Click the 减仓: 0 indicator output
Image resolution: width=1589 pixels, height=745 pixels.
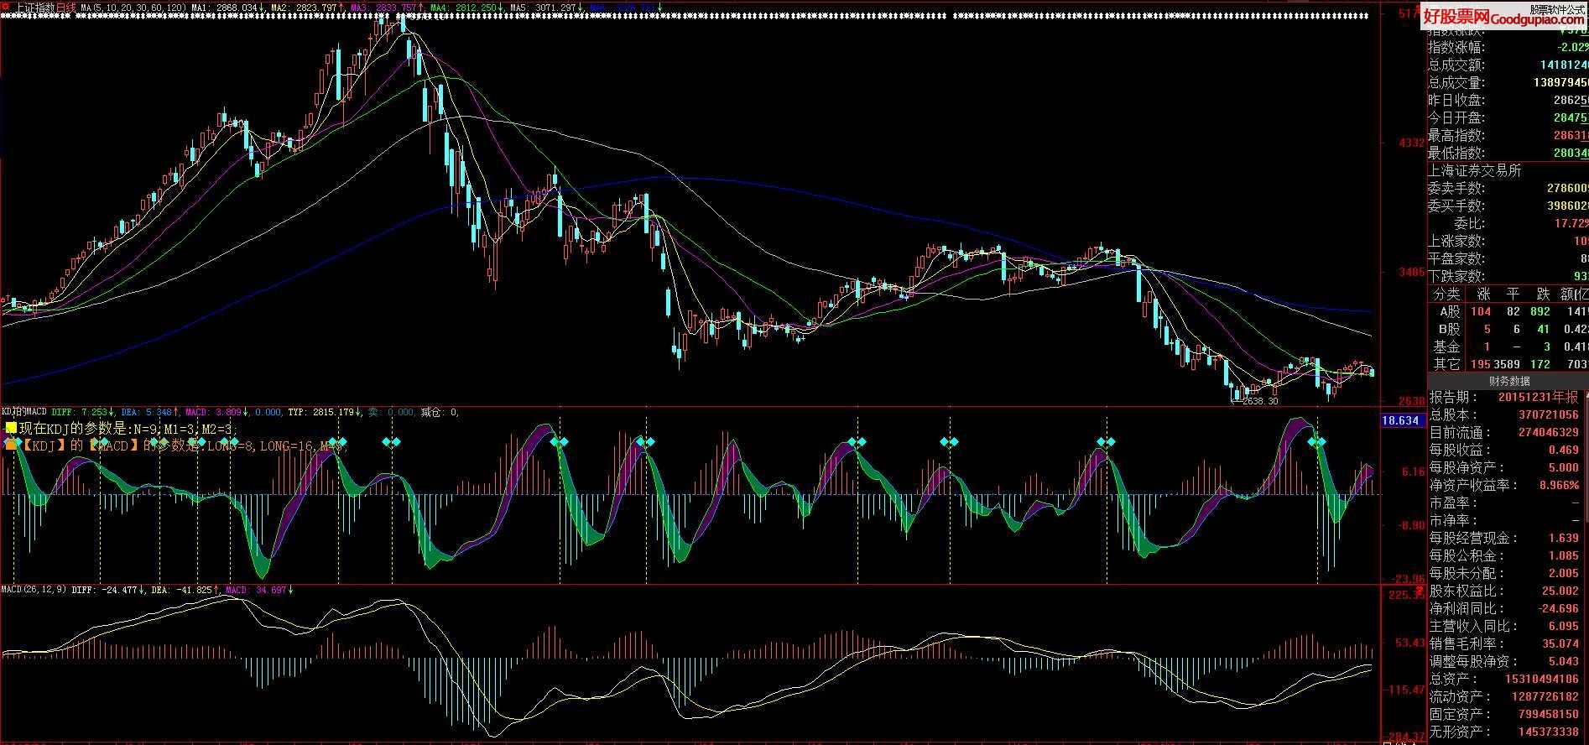pos(440,412)
